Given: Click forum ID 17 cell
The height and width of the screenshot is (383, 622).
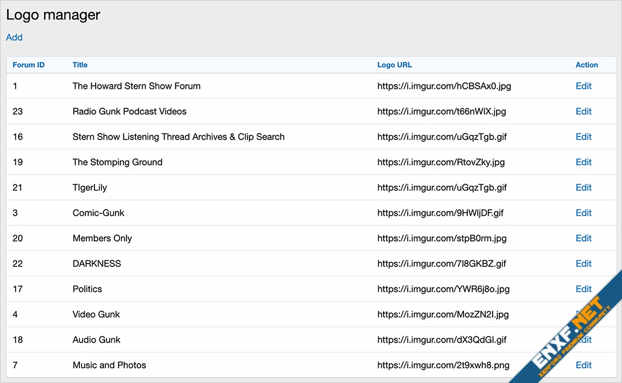Looking at the screenshot, I should click(x=18, y=289).
